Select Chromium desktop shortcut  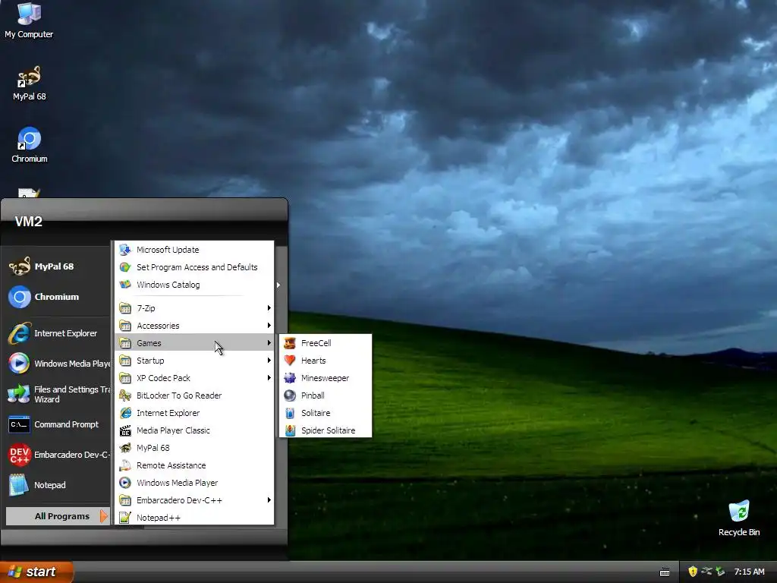(30, 145)
